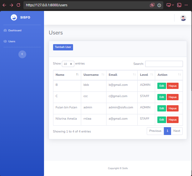Viewport: 192px width, 176px height.
Task: Delete user bbb with Hapus
Action: 173,86
